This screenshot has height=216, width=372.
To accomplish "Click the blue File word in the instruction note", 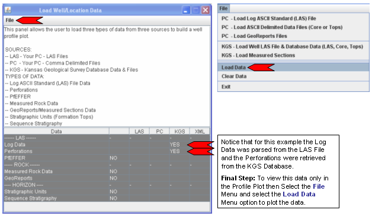I will coord(319,186).
